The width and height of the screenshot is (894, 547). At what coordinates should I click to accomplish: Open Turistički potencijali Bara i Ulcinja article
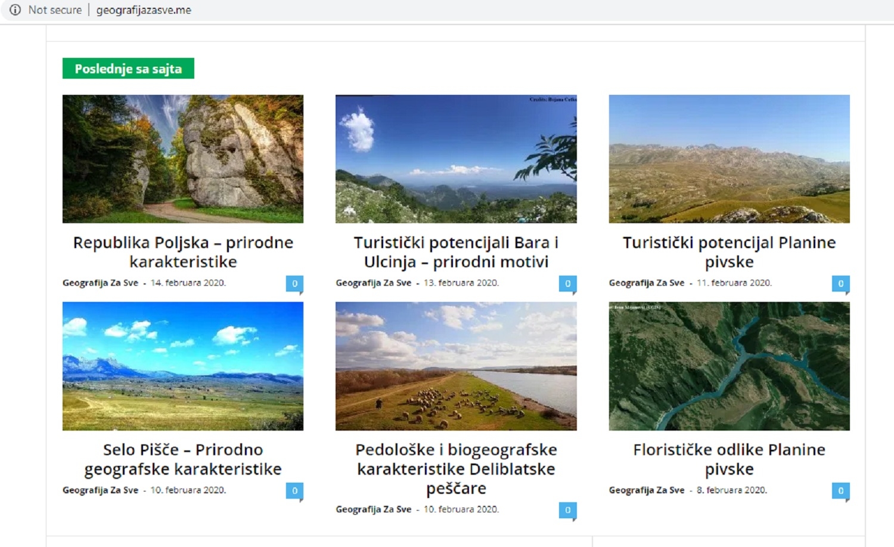[456, 252]
